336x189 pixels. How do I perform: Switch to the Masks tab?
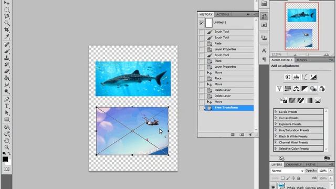pyautogui.click(x=302, y=60)
